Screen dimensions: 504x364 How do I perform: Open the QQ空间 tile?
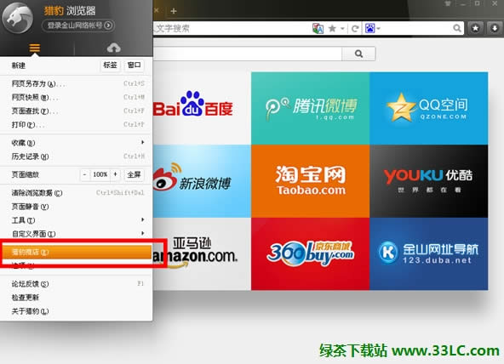click(x=428, y=108)
